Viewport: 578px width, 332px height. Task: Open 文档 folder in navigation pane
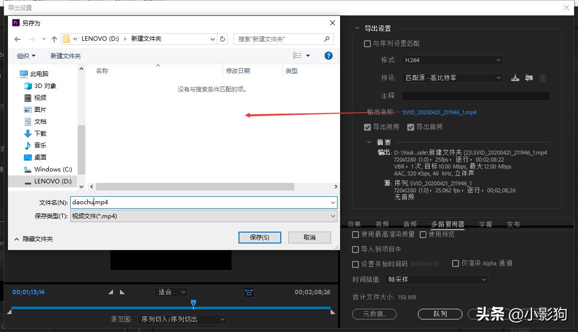click(x=35, y=121)
